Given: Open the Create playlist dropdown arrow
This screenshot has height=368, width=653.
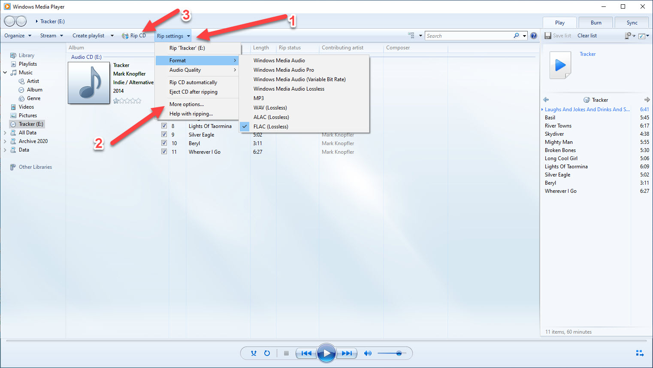Looking at the screenshot, I should coord(112,36).
